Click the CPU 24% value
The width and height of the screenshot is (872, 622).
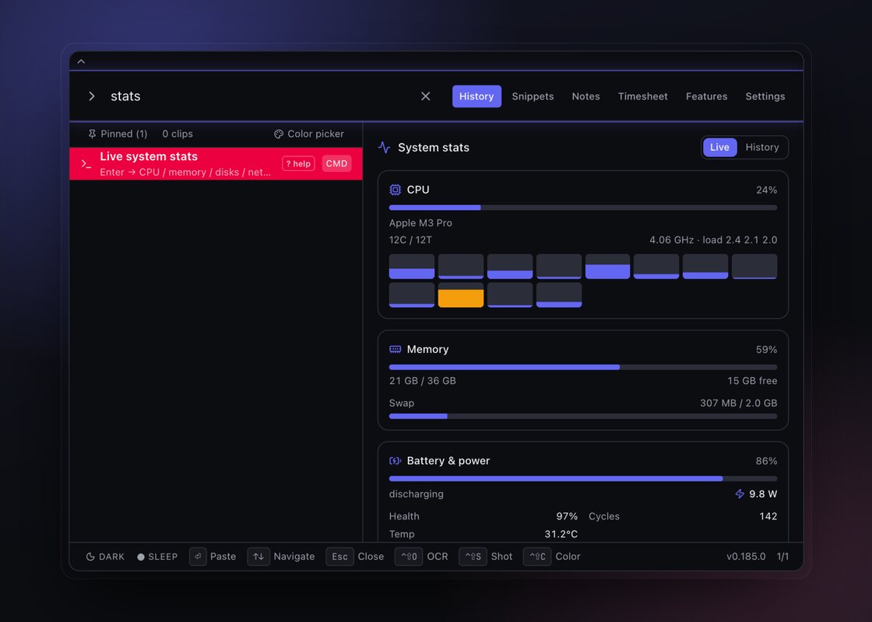[766, 190]
